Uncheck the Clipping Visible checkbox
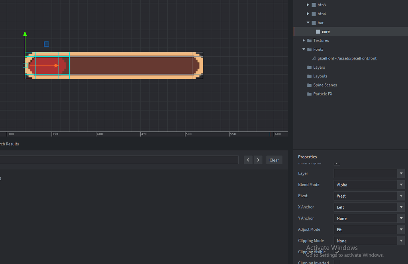The image size is (408, 264). tap(337, 252)
